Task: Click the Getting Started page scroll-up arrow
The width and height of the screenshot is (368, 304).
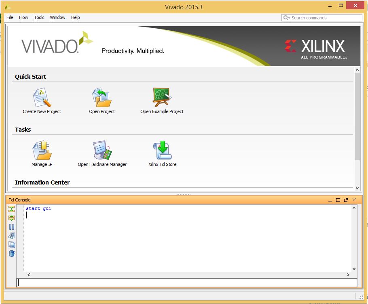Action: coord(357,70)
